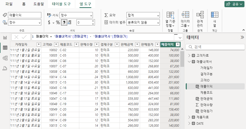246x129 pixels.
Task: Select the 매출이익 field in Data pane
Action: click(215, 86)
